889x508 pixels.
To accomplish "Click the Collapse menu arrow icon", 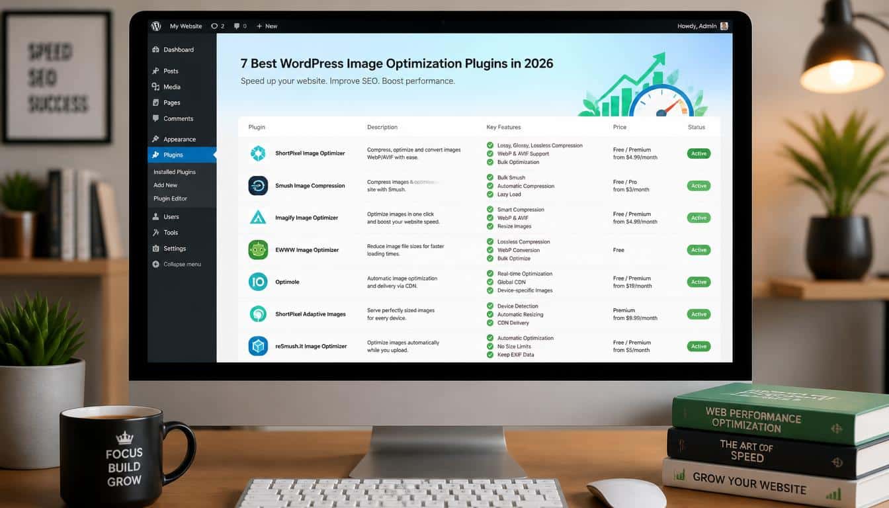I will click(x=156, y=264).
